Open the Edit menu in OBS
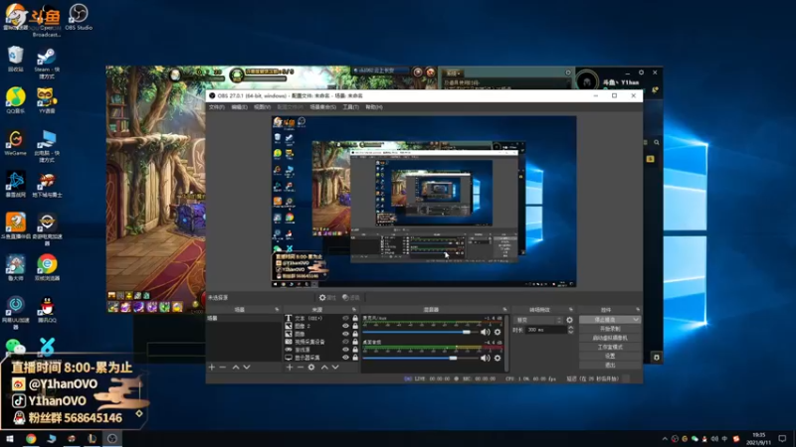Screen dimensions: 796x447 pos(239,107)
